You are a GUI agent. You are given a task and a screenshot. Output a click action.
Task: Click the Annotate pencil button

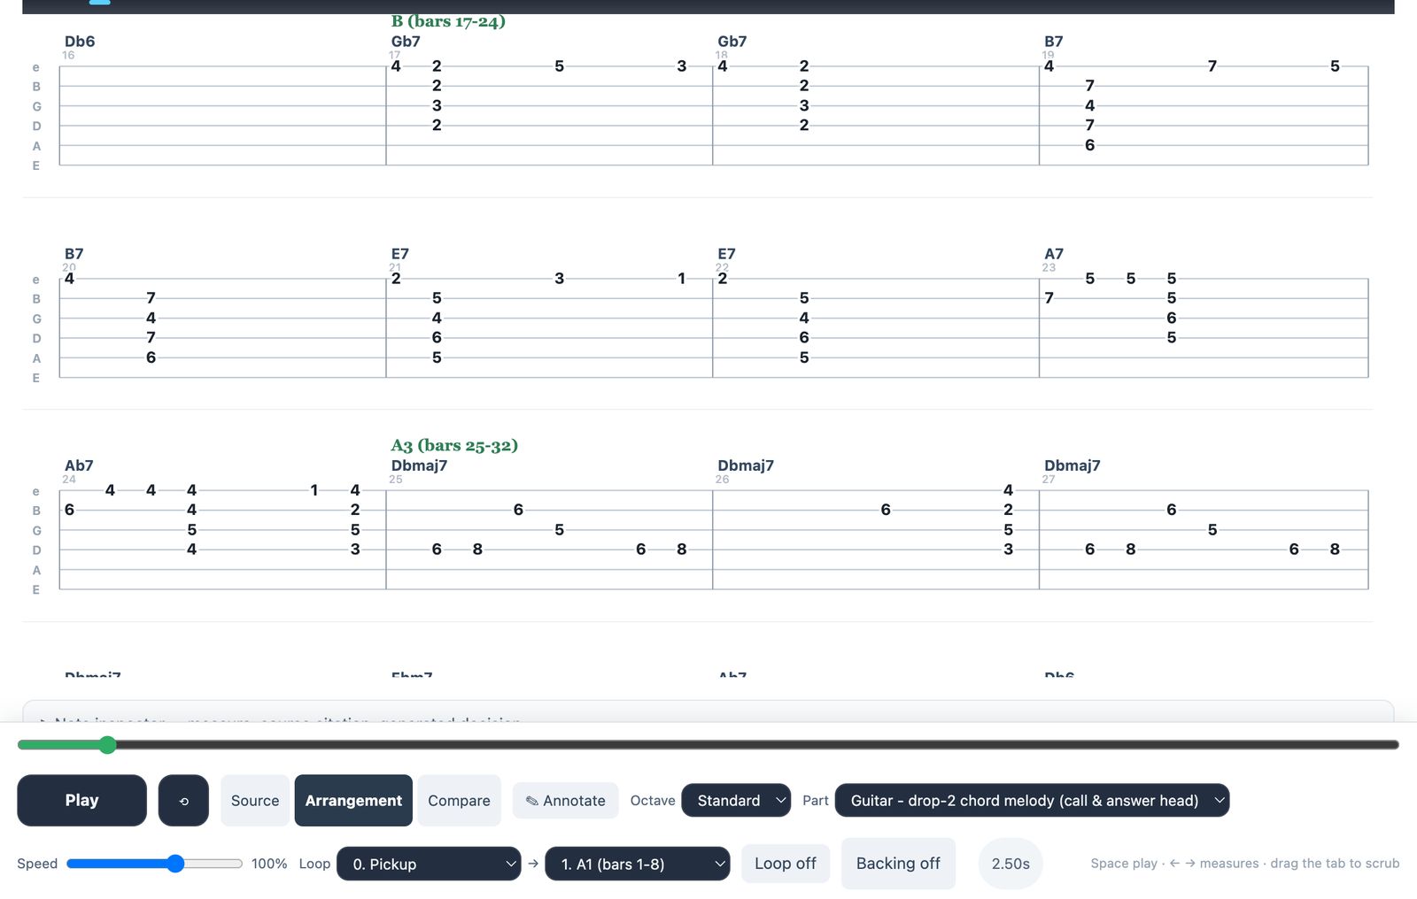click(565, 801)
